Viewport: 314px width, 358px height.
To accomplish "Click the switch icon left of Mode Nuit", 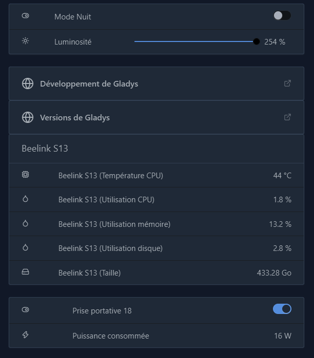I will [25, 16].
